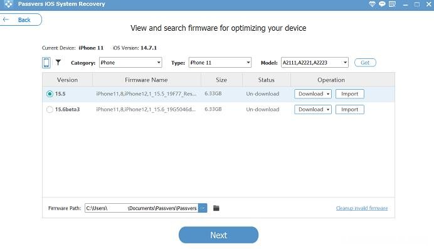Maximize the Passvers window

[x=417, y=4]
